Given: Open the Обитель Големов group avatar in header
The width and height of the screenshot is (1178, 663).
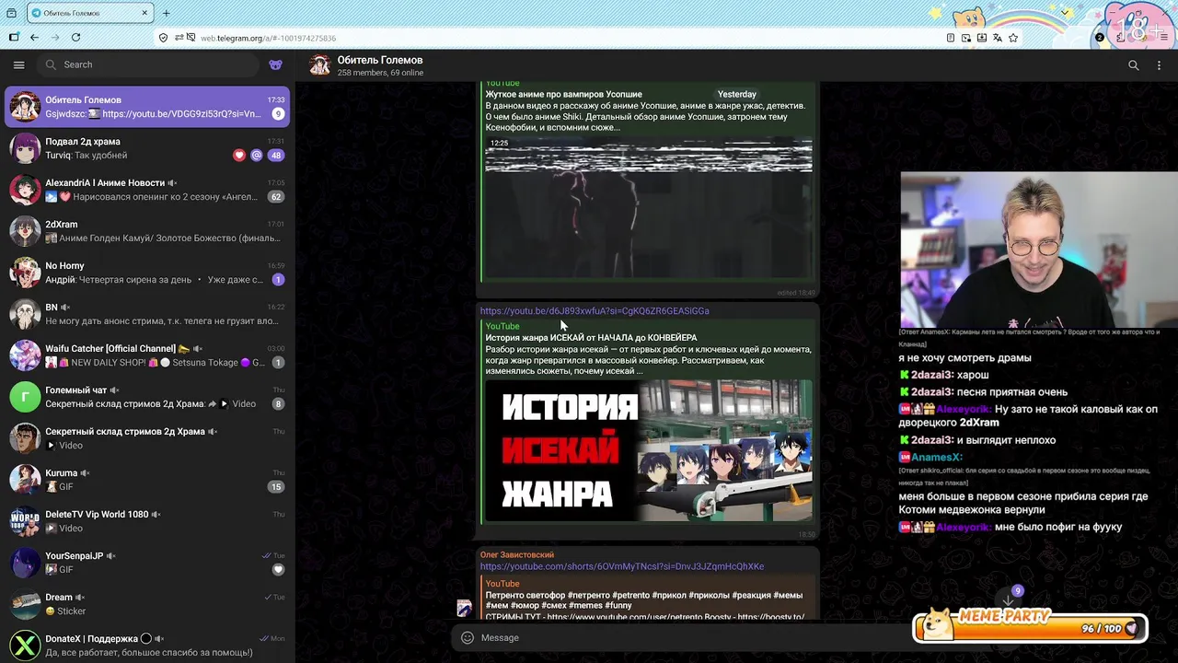Looking at the screenshot, I should 319,65.
